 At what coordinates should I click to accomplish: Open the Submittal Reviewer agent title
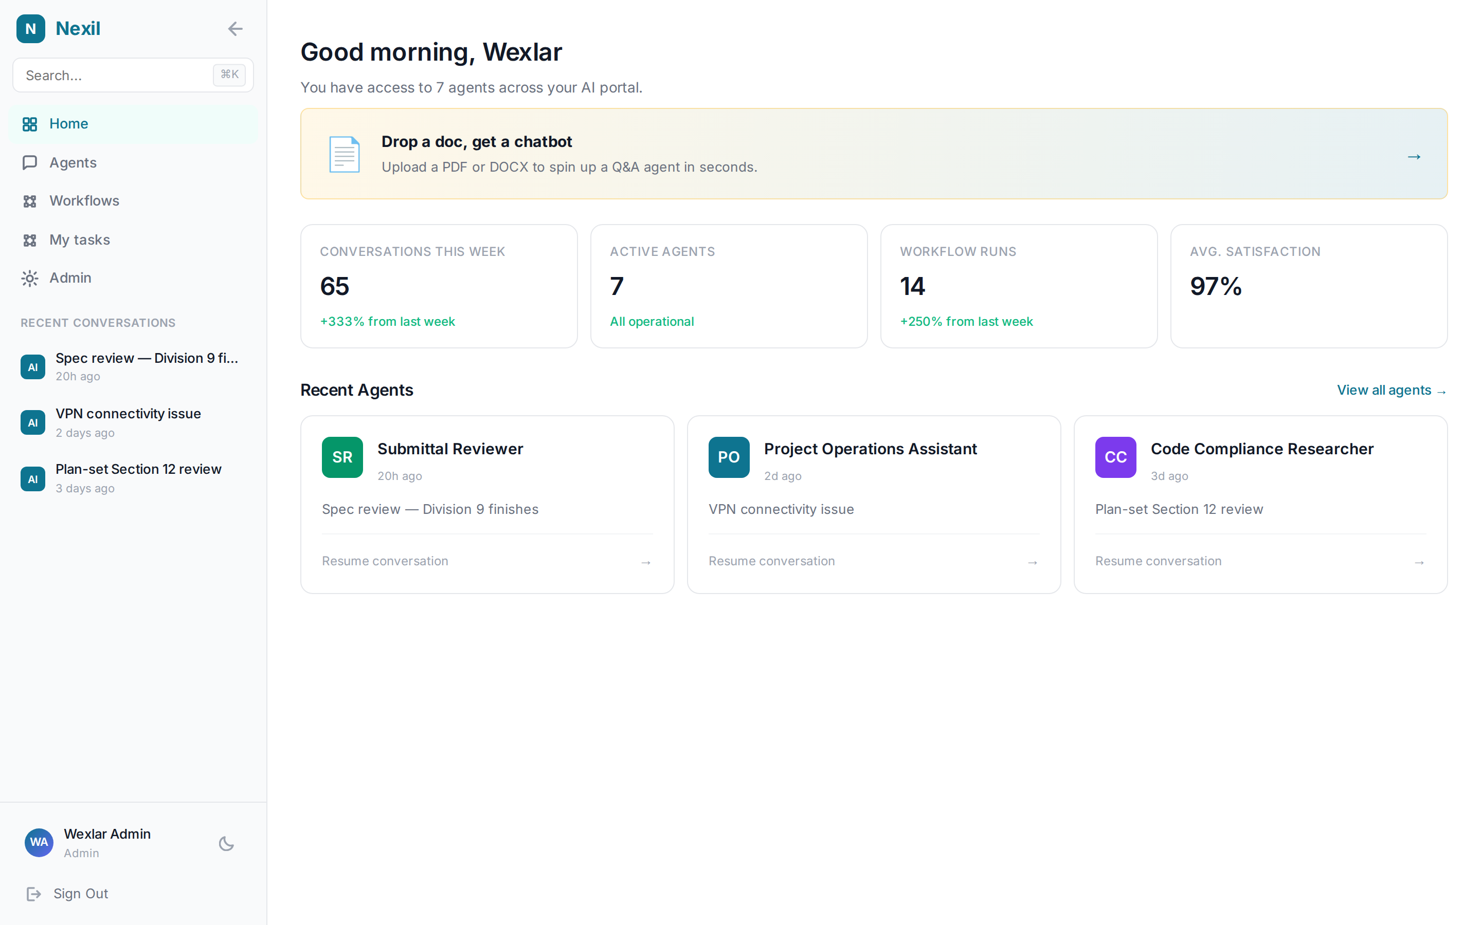(x=450, y=449)
